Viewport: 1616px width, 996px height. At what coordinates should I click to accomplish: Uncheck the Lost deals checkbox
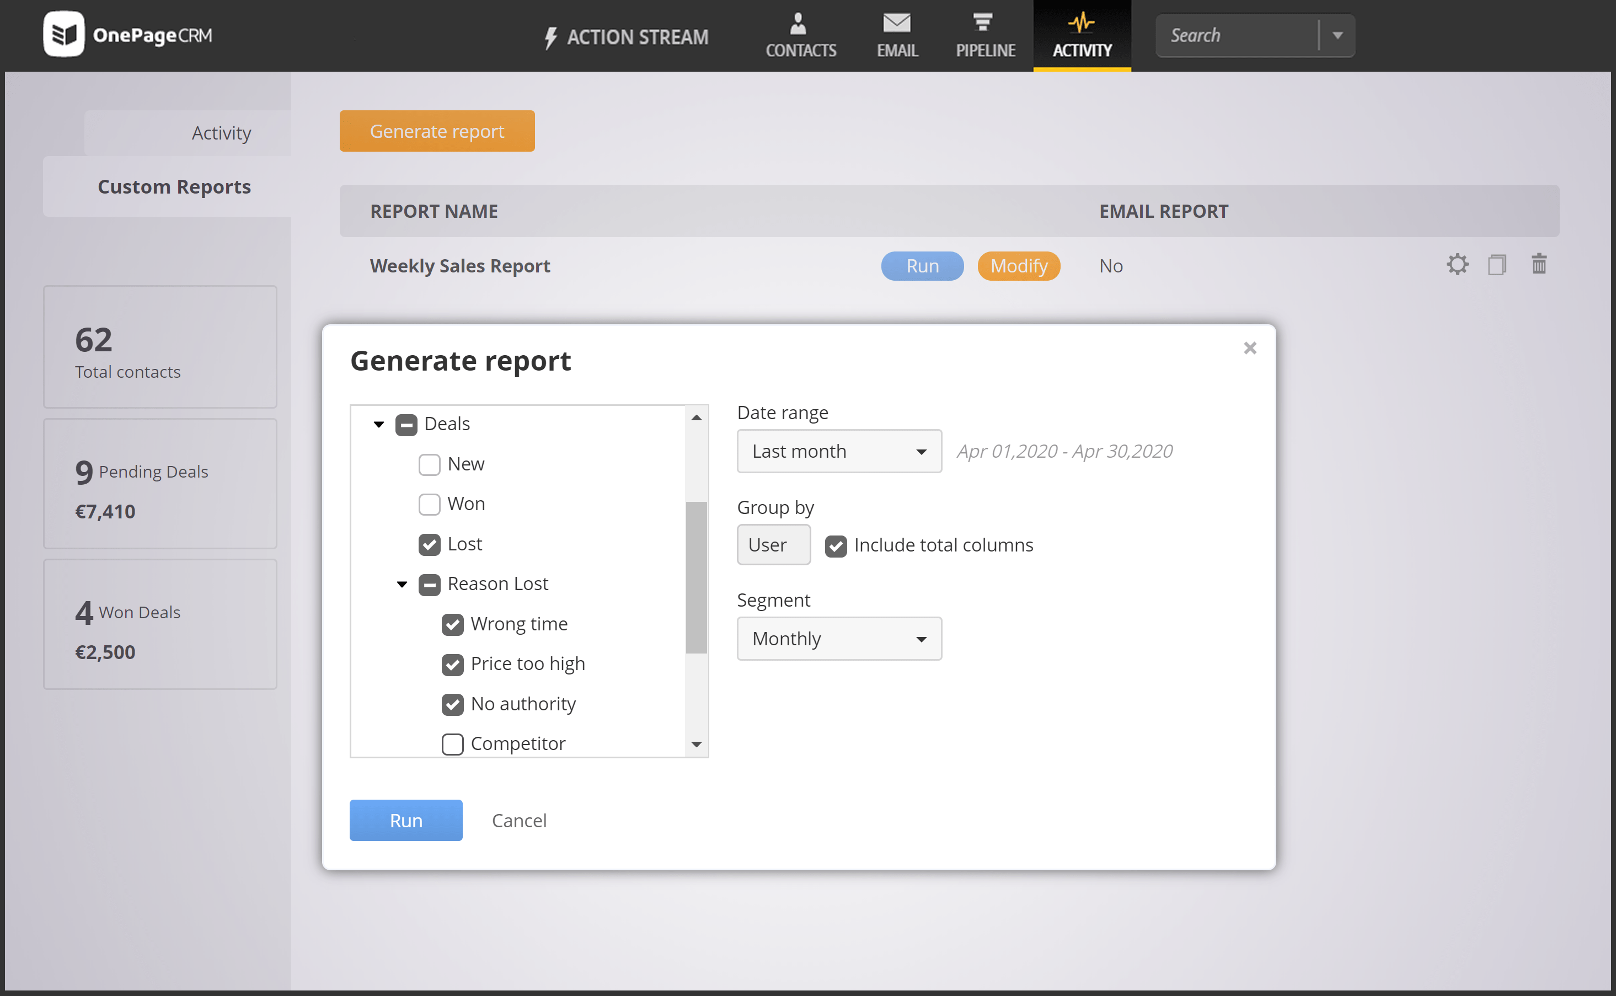[x=430, y=545]
